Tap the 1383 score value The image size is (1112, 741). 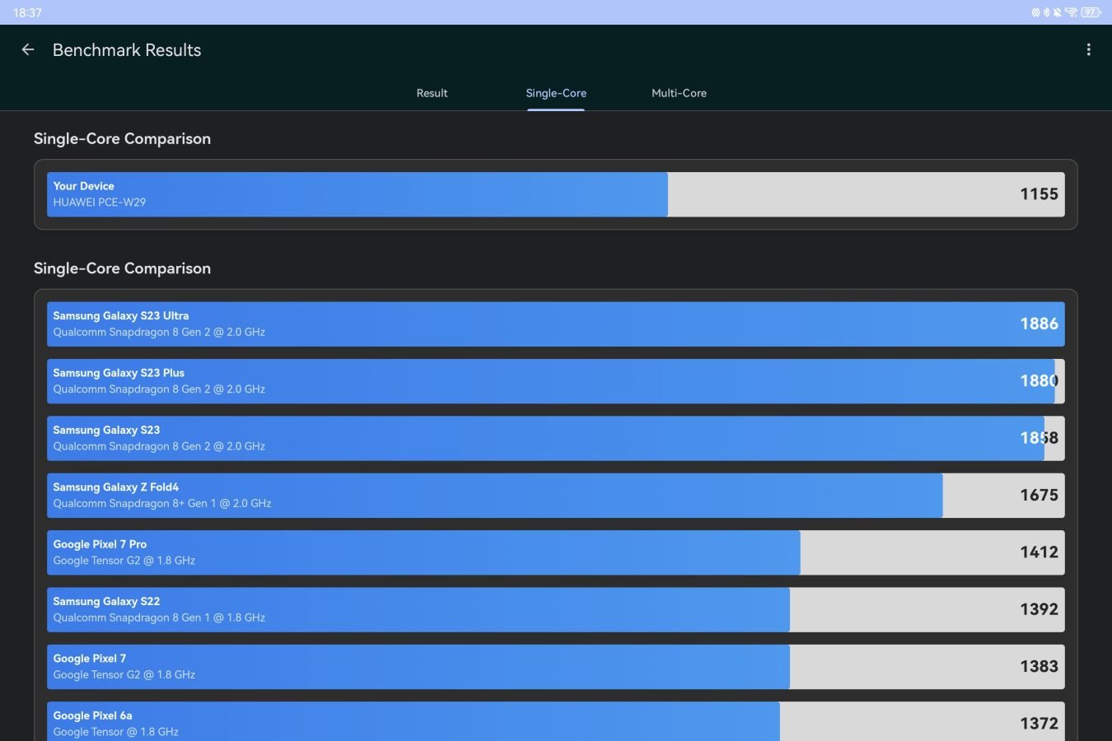1039,666
